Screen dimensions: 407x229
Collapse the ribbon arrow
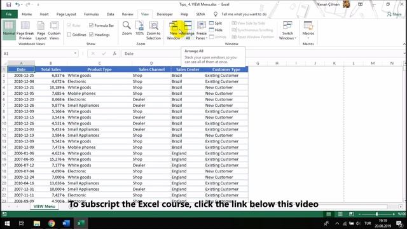click(404, 44)
